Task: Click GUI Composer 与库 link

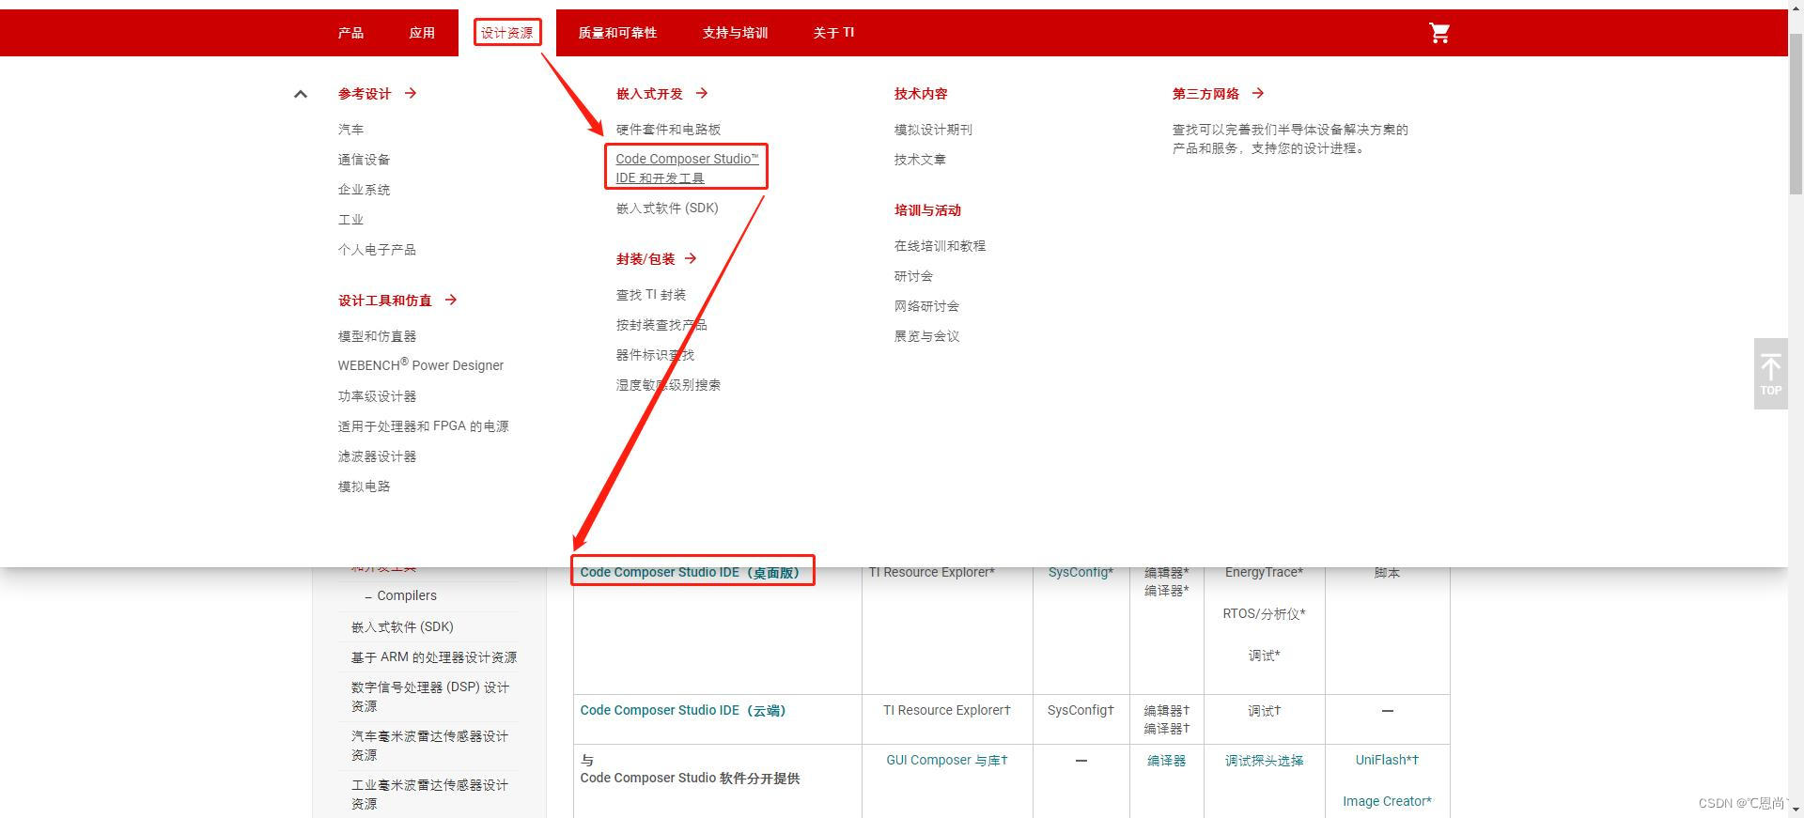Action: click(947, 760)
